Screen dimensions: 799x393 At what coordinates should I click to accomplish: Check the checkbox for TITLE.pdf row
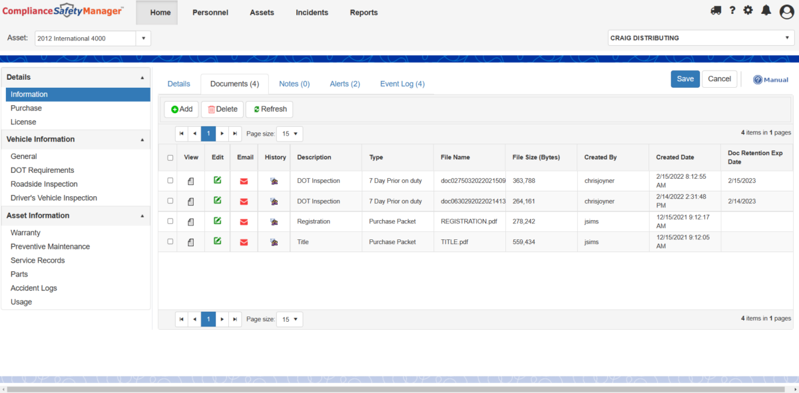pyautogui.click(x=170, y=241)
